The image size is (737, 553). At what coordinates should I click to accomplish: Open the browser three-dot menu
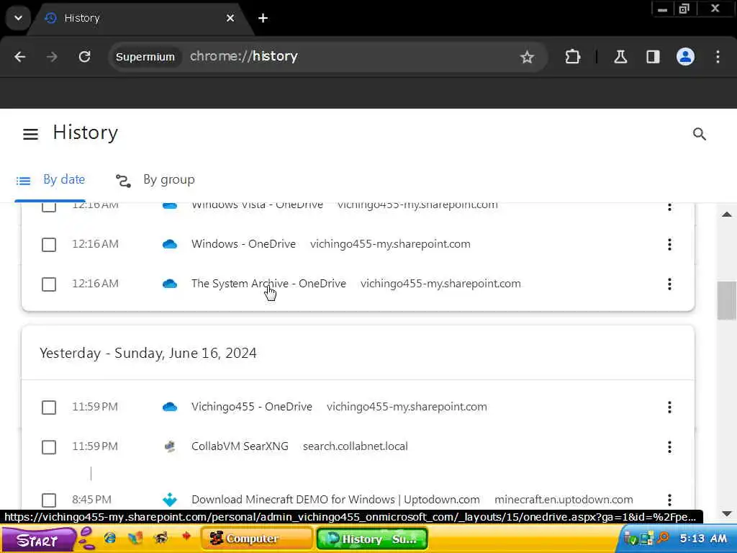(x=718, y=57)
